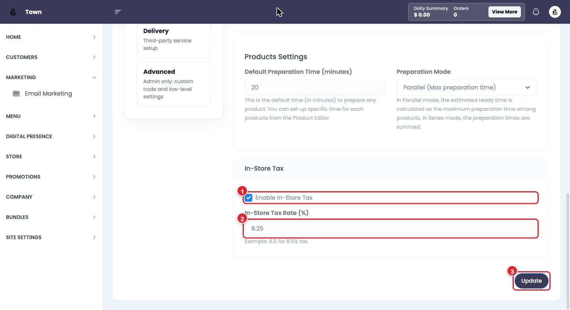The height and width of the screenshot is (310, 570).
Task: Open the user profile avatar
Action: tap(555, 12)
